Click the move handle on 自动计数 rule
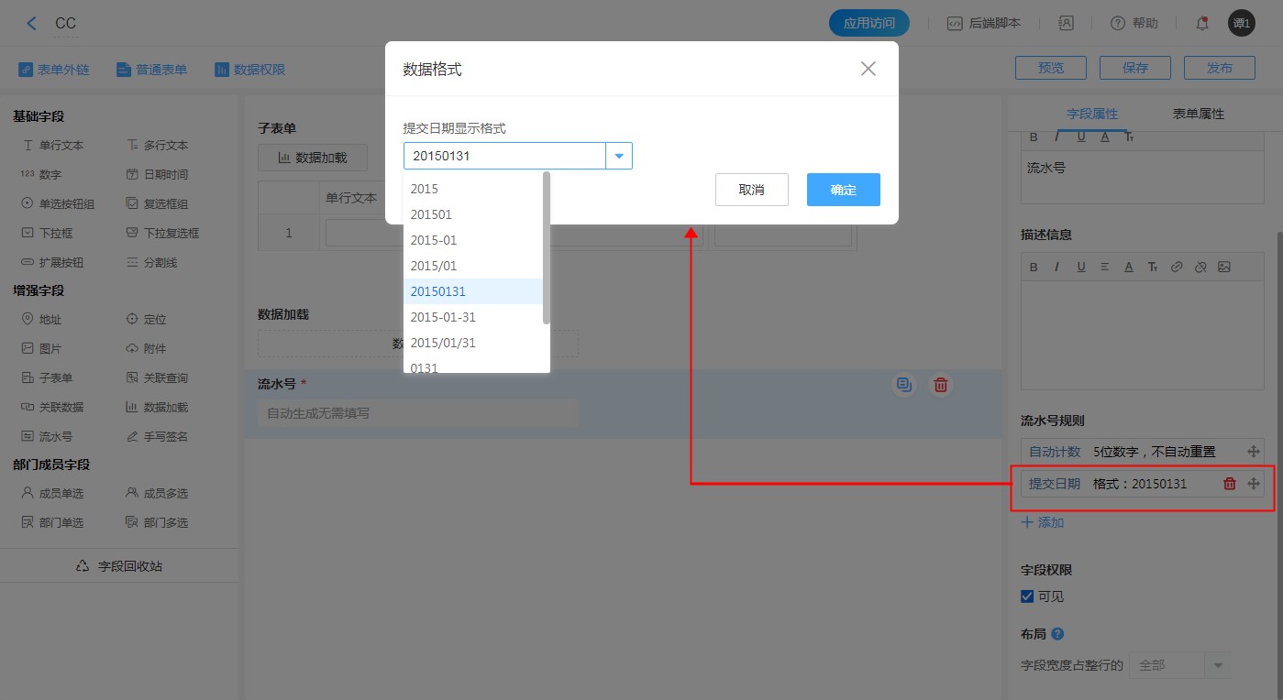Image resolution: width=1283 pixels, height=700 pixels. point(1254,452)
